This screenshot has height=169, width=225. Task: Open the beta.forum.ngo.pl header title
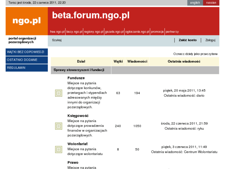pos(91,15)
